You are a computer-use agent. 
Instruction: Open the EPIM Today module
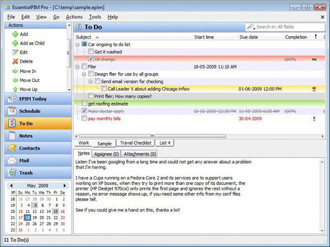click(38, 99)
